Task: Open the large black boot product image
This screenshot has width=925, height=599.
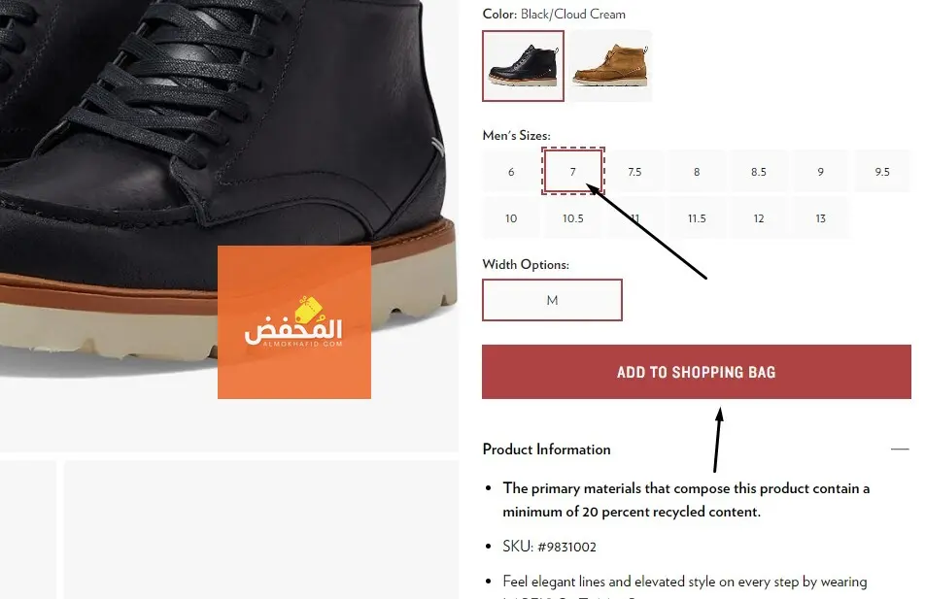Action: pos(229,177)
